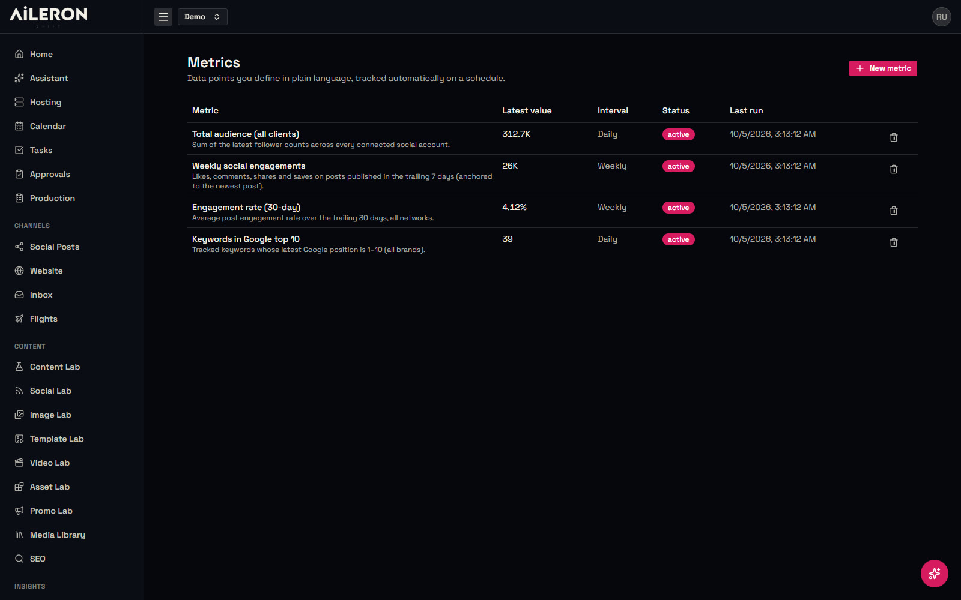Click the Flights plane icon

pos(19,319)
